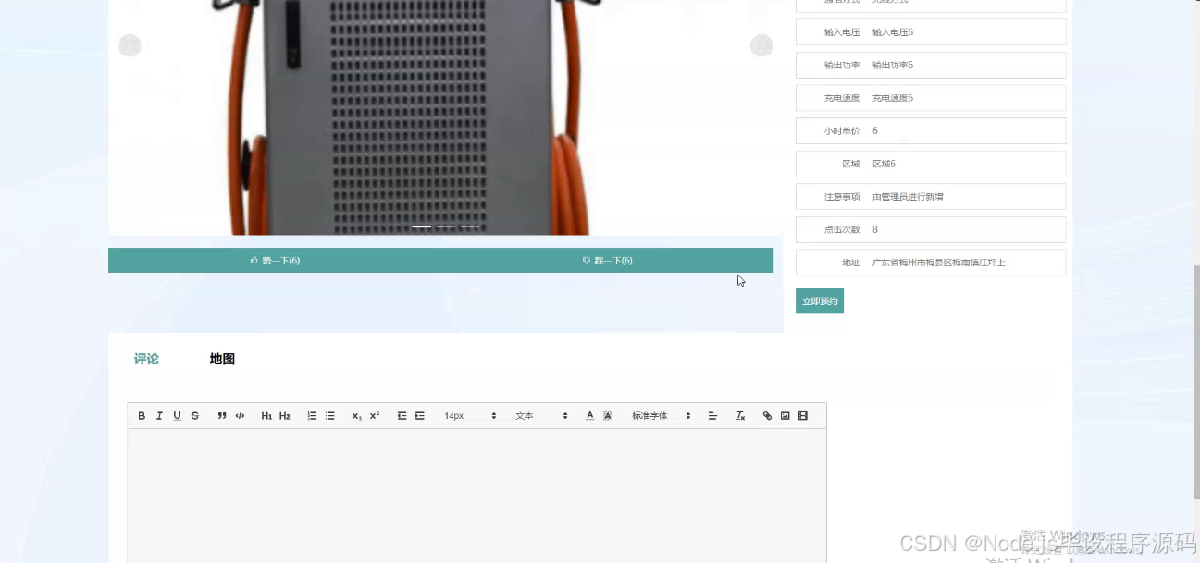The width and height of the screenshot is (1200, 563).
Task: Click the 输入电压 field value
Action: [x=893, y=32]
